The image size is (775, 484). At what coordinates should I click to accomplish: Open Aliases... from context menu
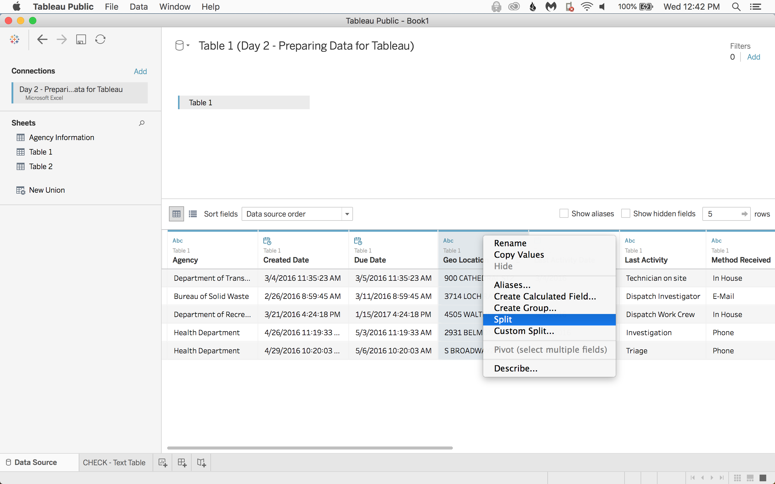click(549, 285)
